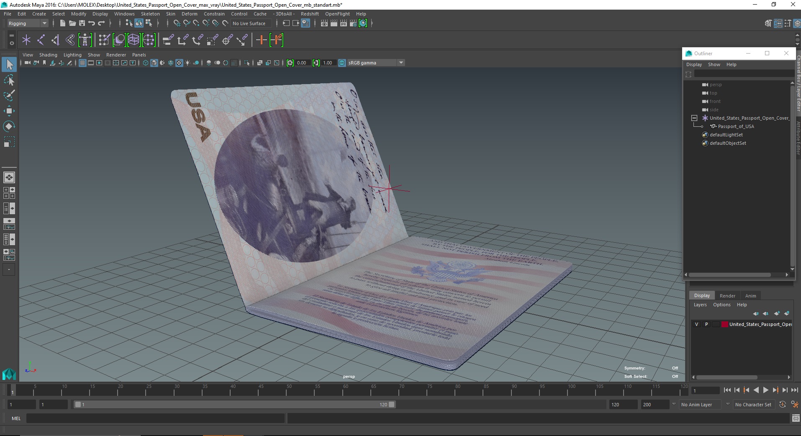
Task: Toggle use all lights bulb icon
Action: pyautogui.click(x=187, y=63)
